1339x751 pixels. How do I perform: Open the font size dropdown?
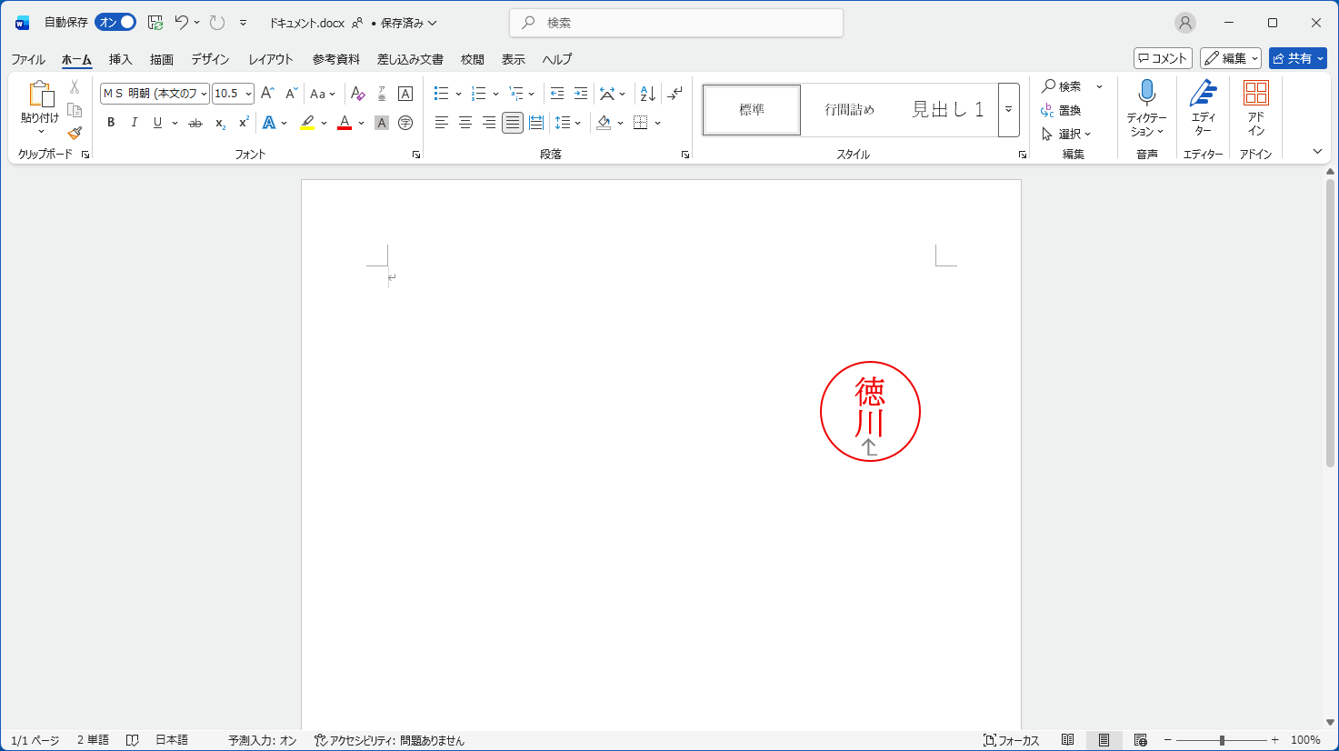tap(248, 94)
